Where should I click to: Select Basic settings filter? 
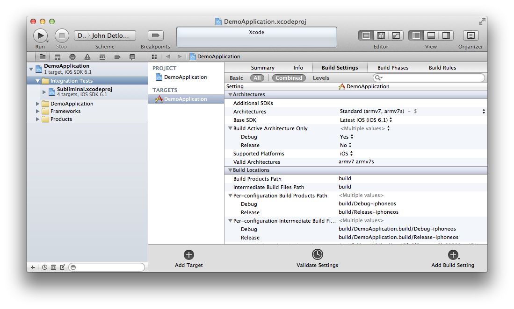[236, 78]
